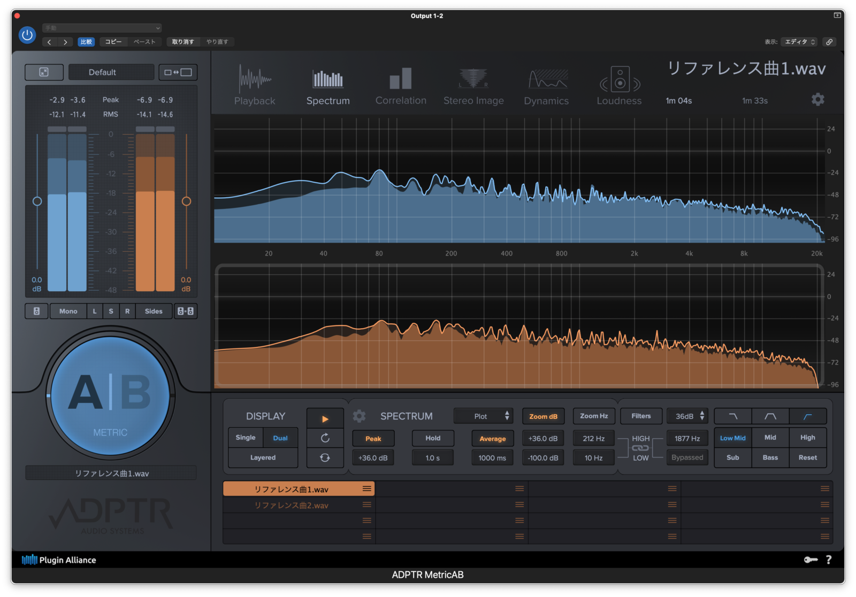Switch Display to Dual mode
This screenshot has width=856, height=597.
280,437
